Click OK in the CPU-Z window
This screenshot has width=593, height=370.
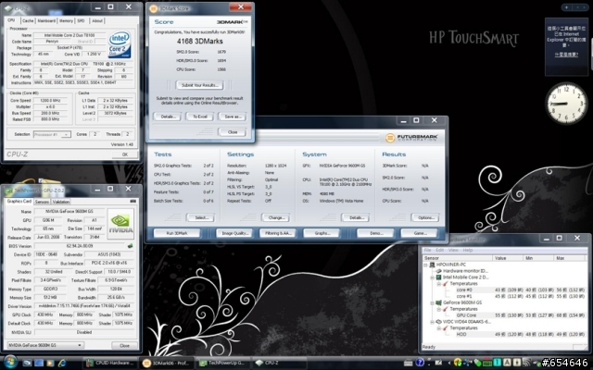pos(125,154)
